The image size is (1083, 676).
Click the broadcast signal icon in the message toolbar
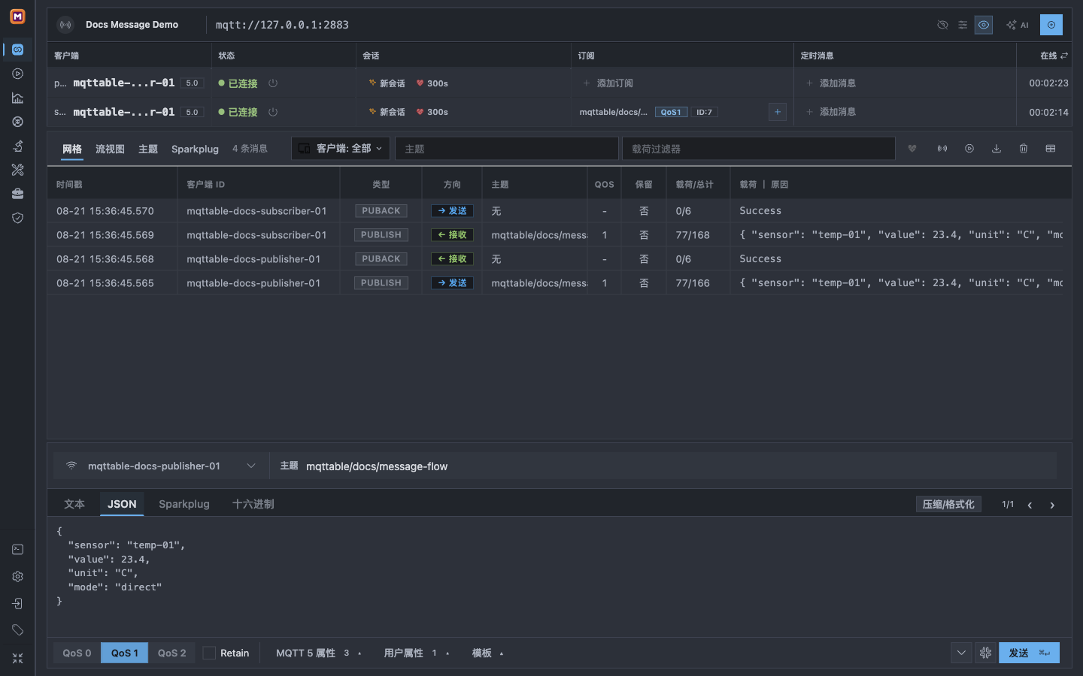click(942, 149)
